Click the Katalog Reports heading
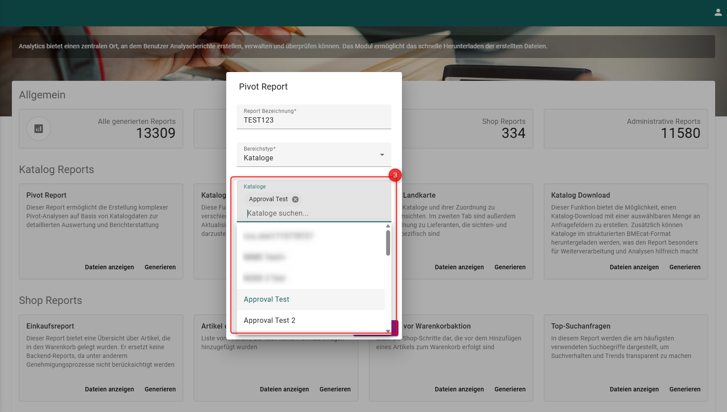This screenshot has height=412, width=727. point(56,170)
